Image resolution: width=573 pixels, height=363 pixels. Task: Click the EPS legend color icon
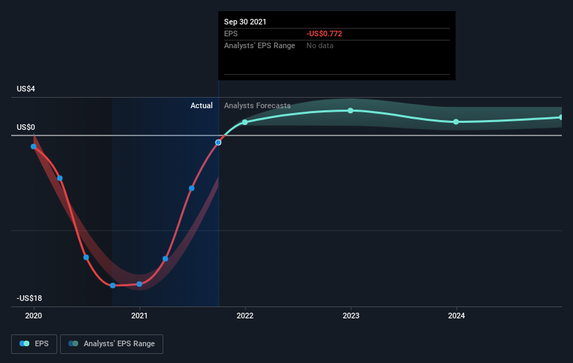24,343
